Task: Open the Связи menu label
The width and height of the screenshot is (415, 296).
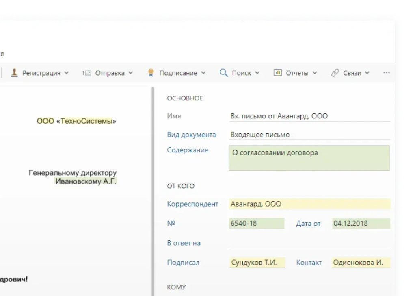Action: click(352, 73)
